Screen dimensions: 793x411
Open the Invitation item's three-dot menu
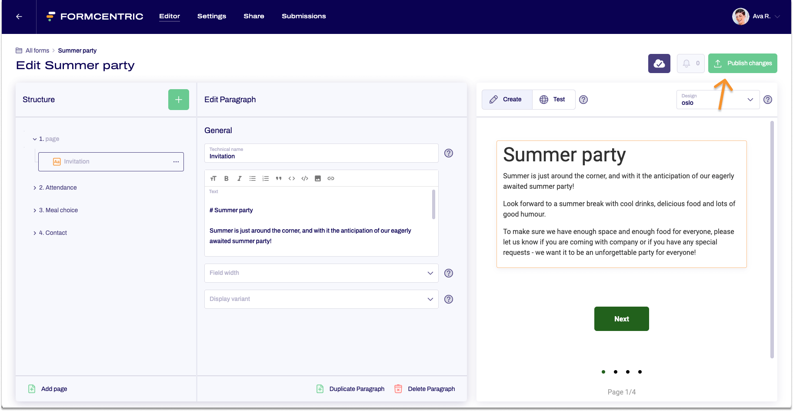pos(176,162)
